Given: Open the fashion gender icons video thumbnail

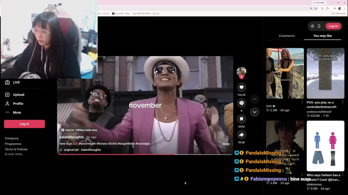Looking at the screenshot, I should (x=325, y=146).
